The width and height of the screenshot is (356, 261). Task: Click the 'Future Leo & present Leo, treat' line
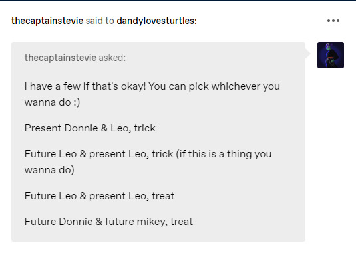tap(99, 196)
